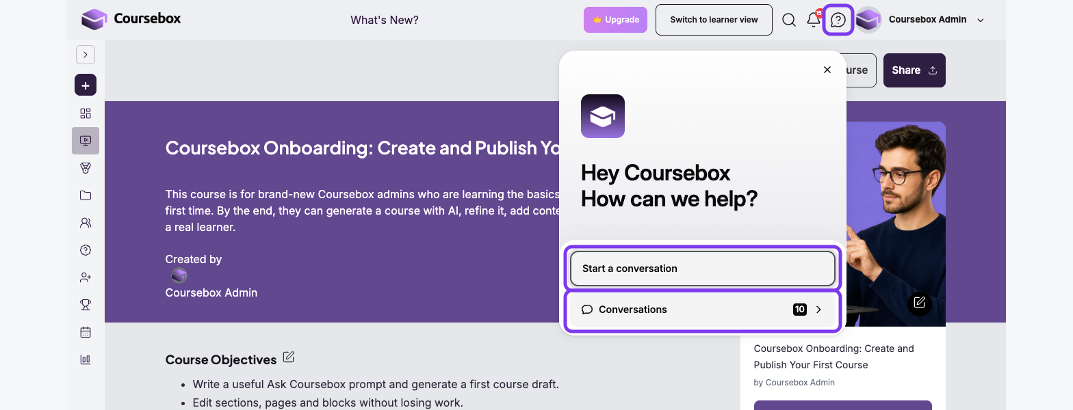
Task: Click the "Hey Coursebox" greeting text
Action: [656, 173]
